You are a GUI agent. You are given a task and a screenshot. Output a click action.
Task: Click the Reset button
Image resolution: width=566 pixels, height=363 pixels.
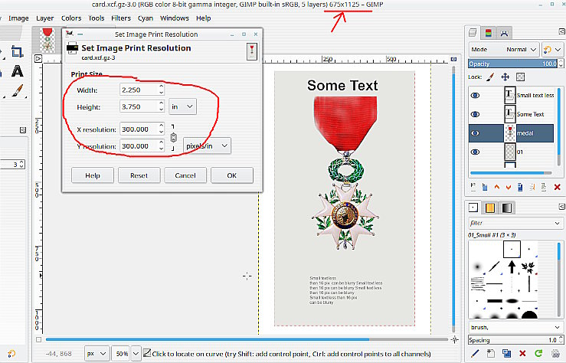(x=139, y=175)
